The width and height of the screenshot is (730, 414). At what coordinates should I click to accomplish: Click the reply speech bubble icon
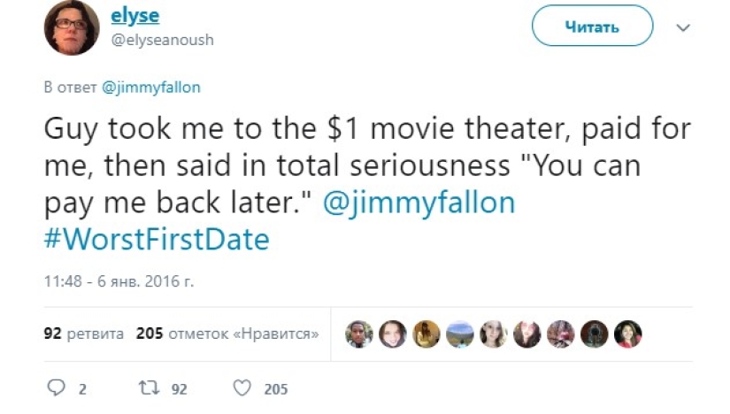(55, 388)
